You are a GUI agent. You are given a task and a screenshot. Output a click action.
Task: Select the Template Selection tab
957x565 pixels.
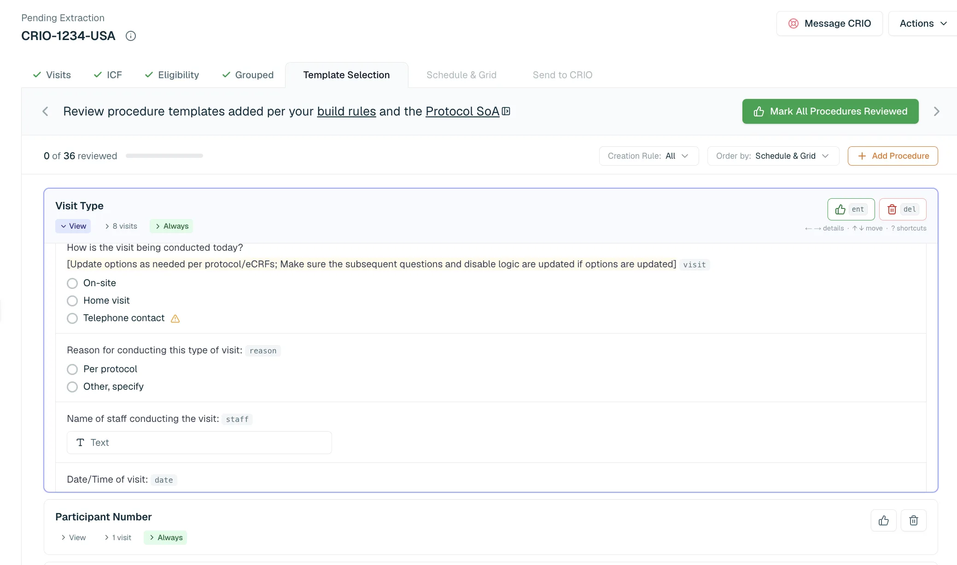[346, 75]
